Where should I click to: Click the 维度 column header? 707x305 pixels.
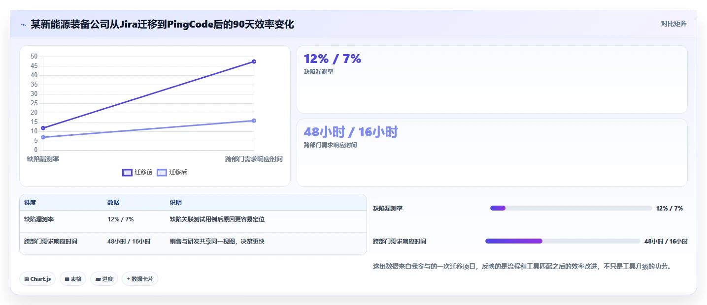tap(30, 203)
